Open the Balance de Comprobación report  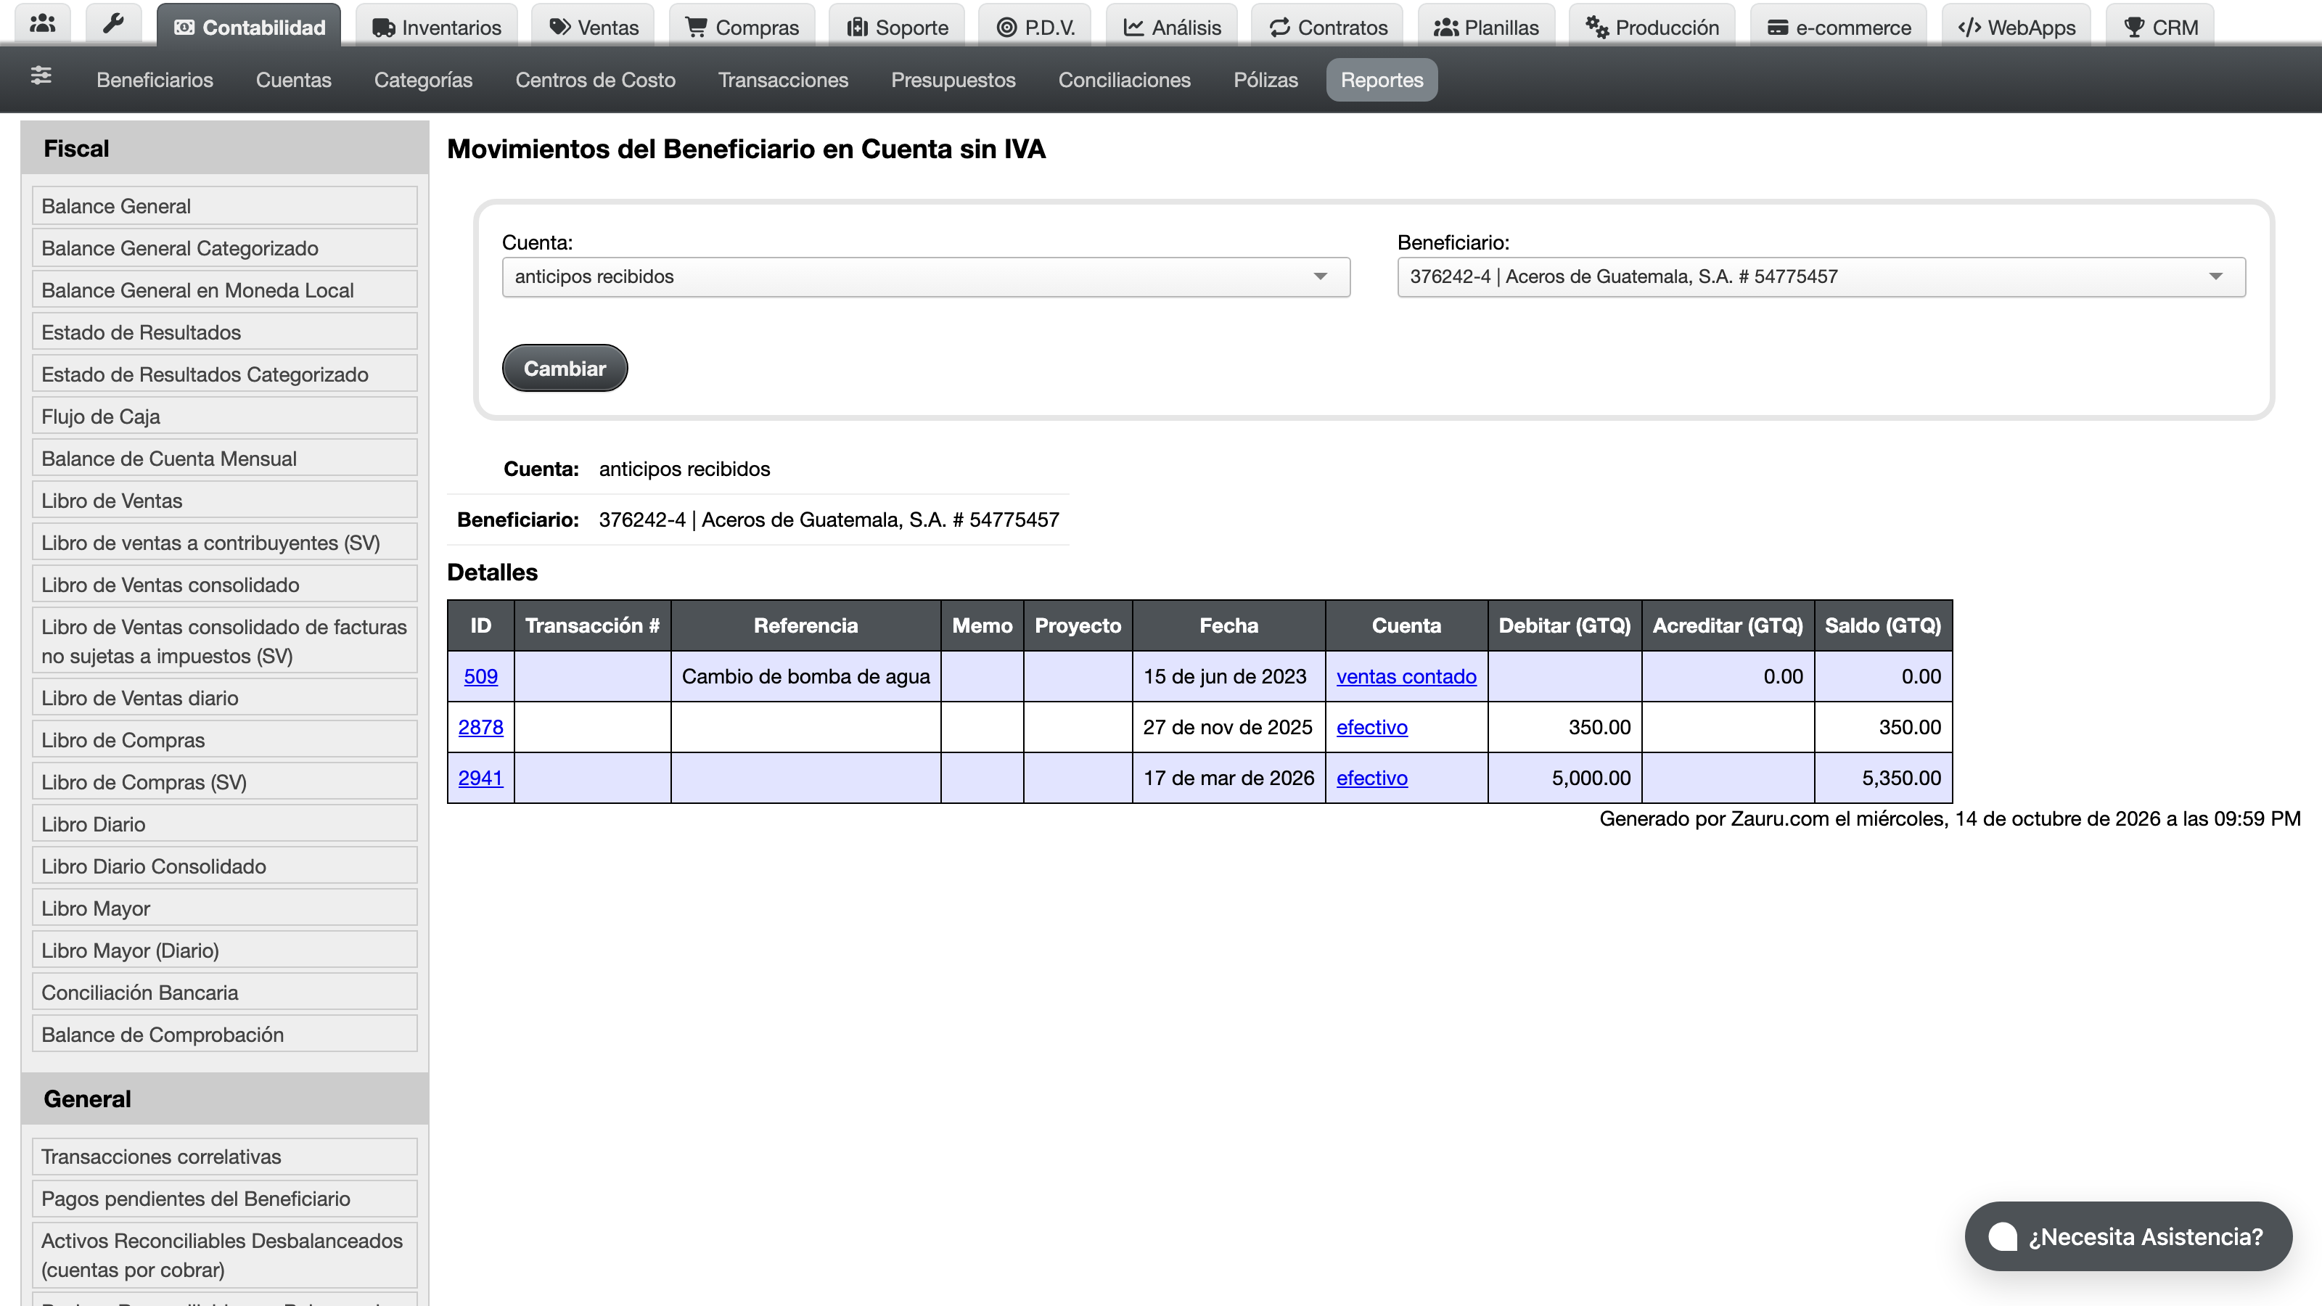coord(224,1035)
